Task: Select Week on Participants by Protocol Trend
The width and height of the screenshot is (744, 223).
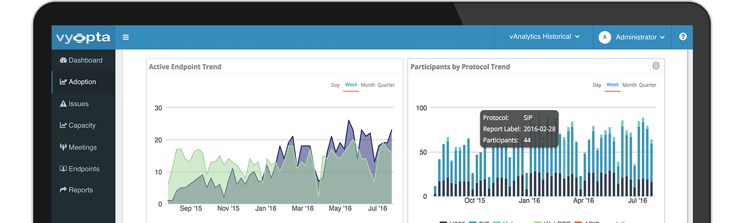Action: tap(613, 85)
